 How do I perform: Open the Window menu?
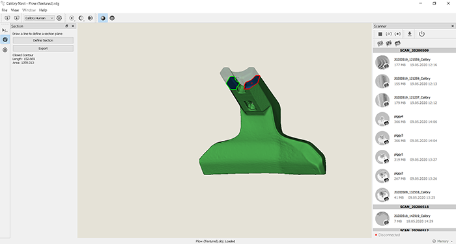tap(29, 10)
